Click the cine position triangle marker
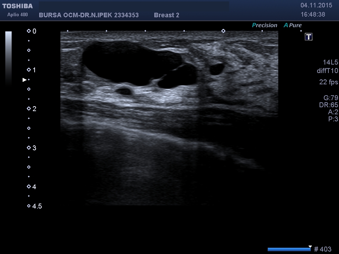The height and width of the screenshot is (254, 339). [x=310, y=247]
